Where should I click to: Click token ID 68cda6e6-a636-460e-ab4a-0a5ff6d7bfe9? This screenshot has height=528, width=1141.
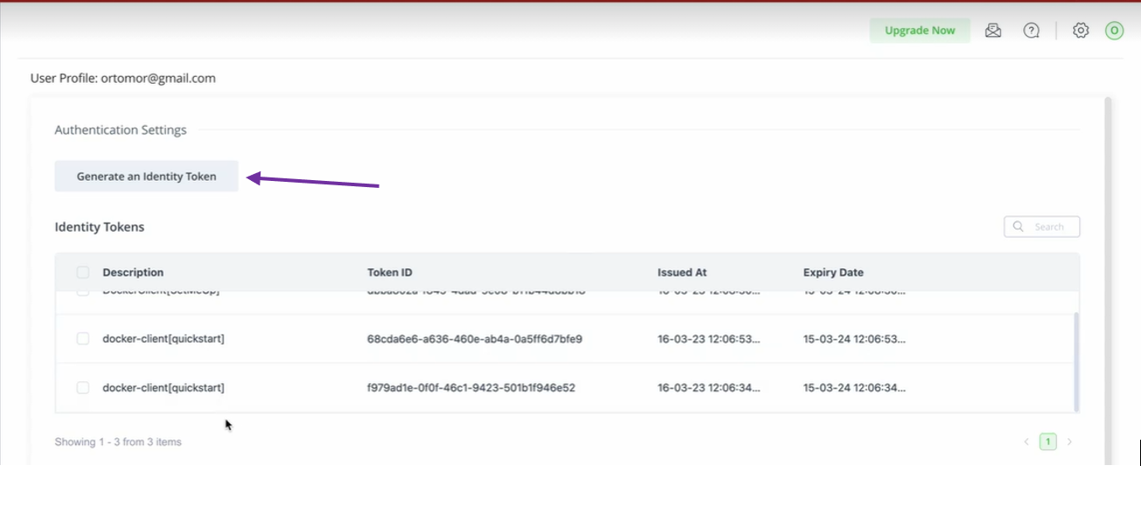point(475,338)
